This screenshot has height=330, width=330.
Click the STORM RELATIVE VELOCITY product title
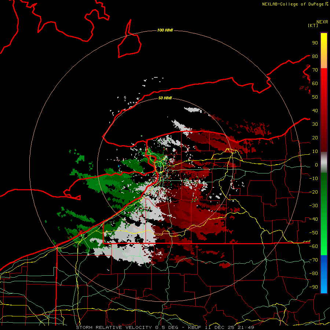[114, 327]
